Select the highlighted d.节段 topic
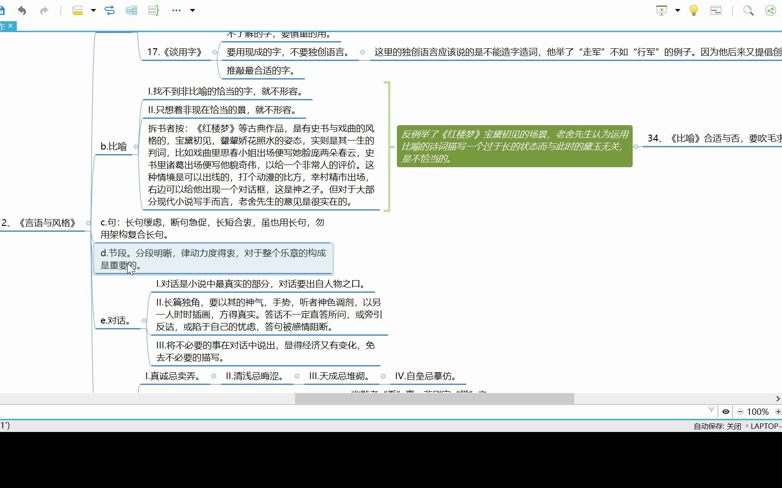The image size is (782, 488). [213, 259]
